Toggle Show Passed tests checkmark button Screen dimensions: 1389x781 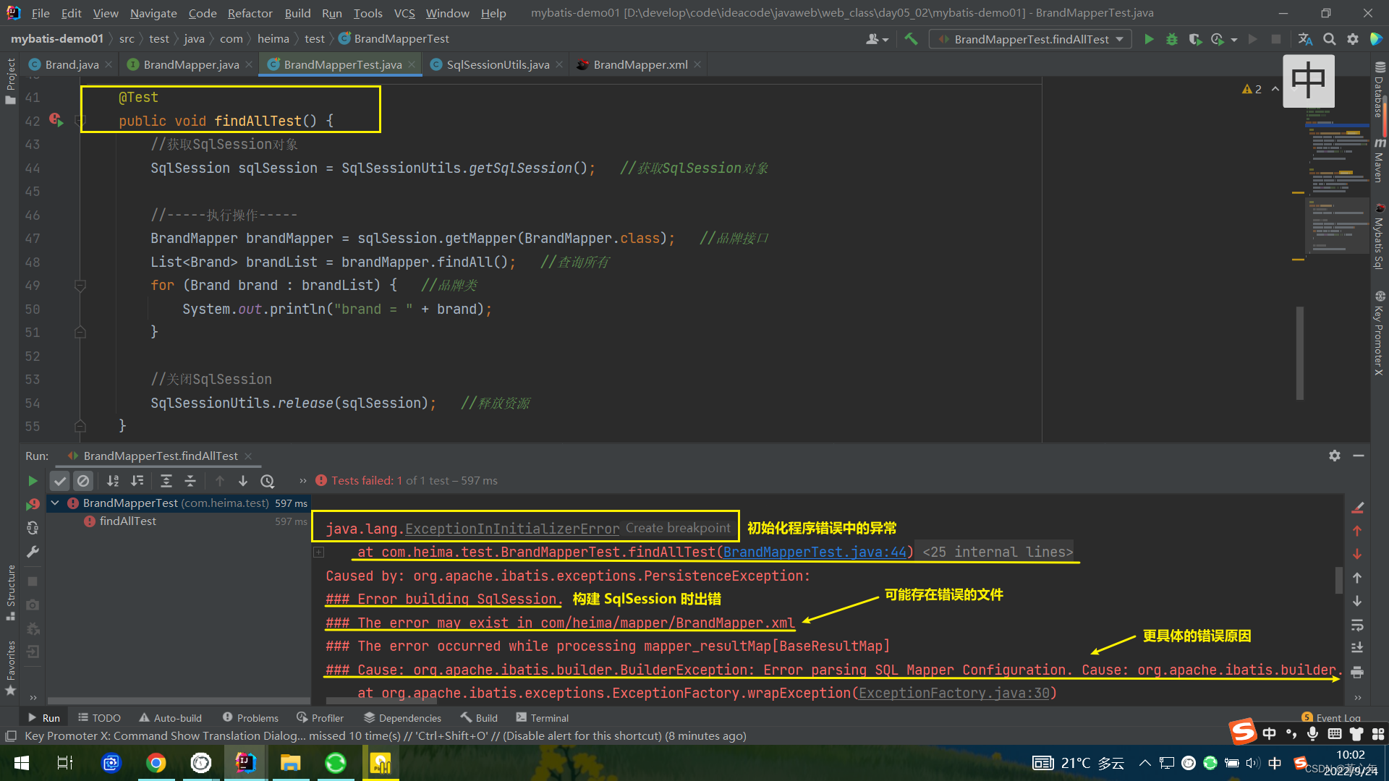point(60,481)
